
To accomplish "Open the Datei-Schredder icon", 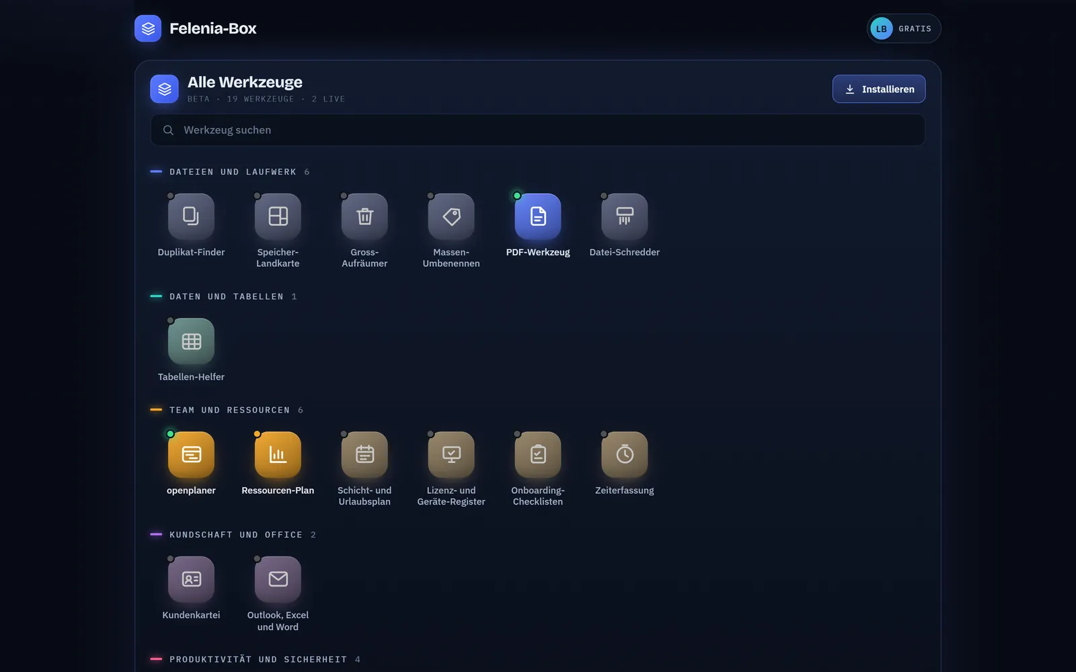I will (625, 216).
